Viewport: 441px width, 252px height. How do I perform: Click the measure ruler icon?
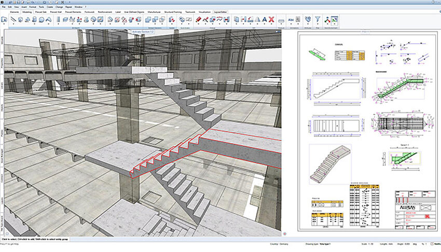coord(281,20)
